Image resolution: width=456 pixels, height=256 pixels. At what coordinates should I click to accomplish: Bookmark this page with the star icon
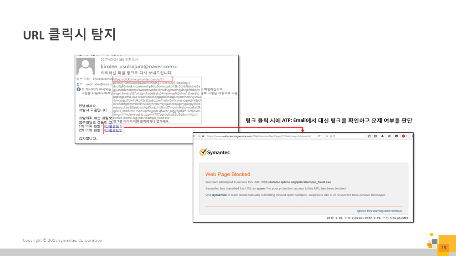click(369, 136)
